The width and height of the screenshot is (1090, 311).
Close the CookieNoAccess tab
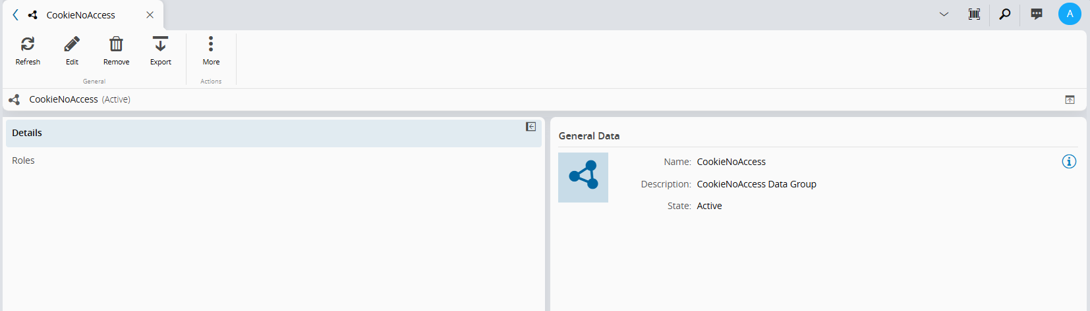point(150,14)
